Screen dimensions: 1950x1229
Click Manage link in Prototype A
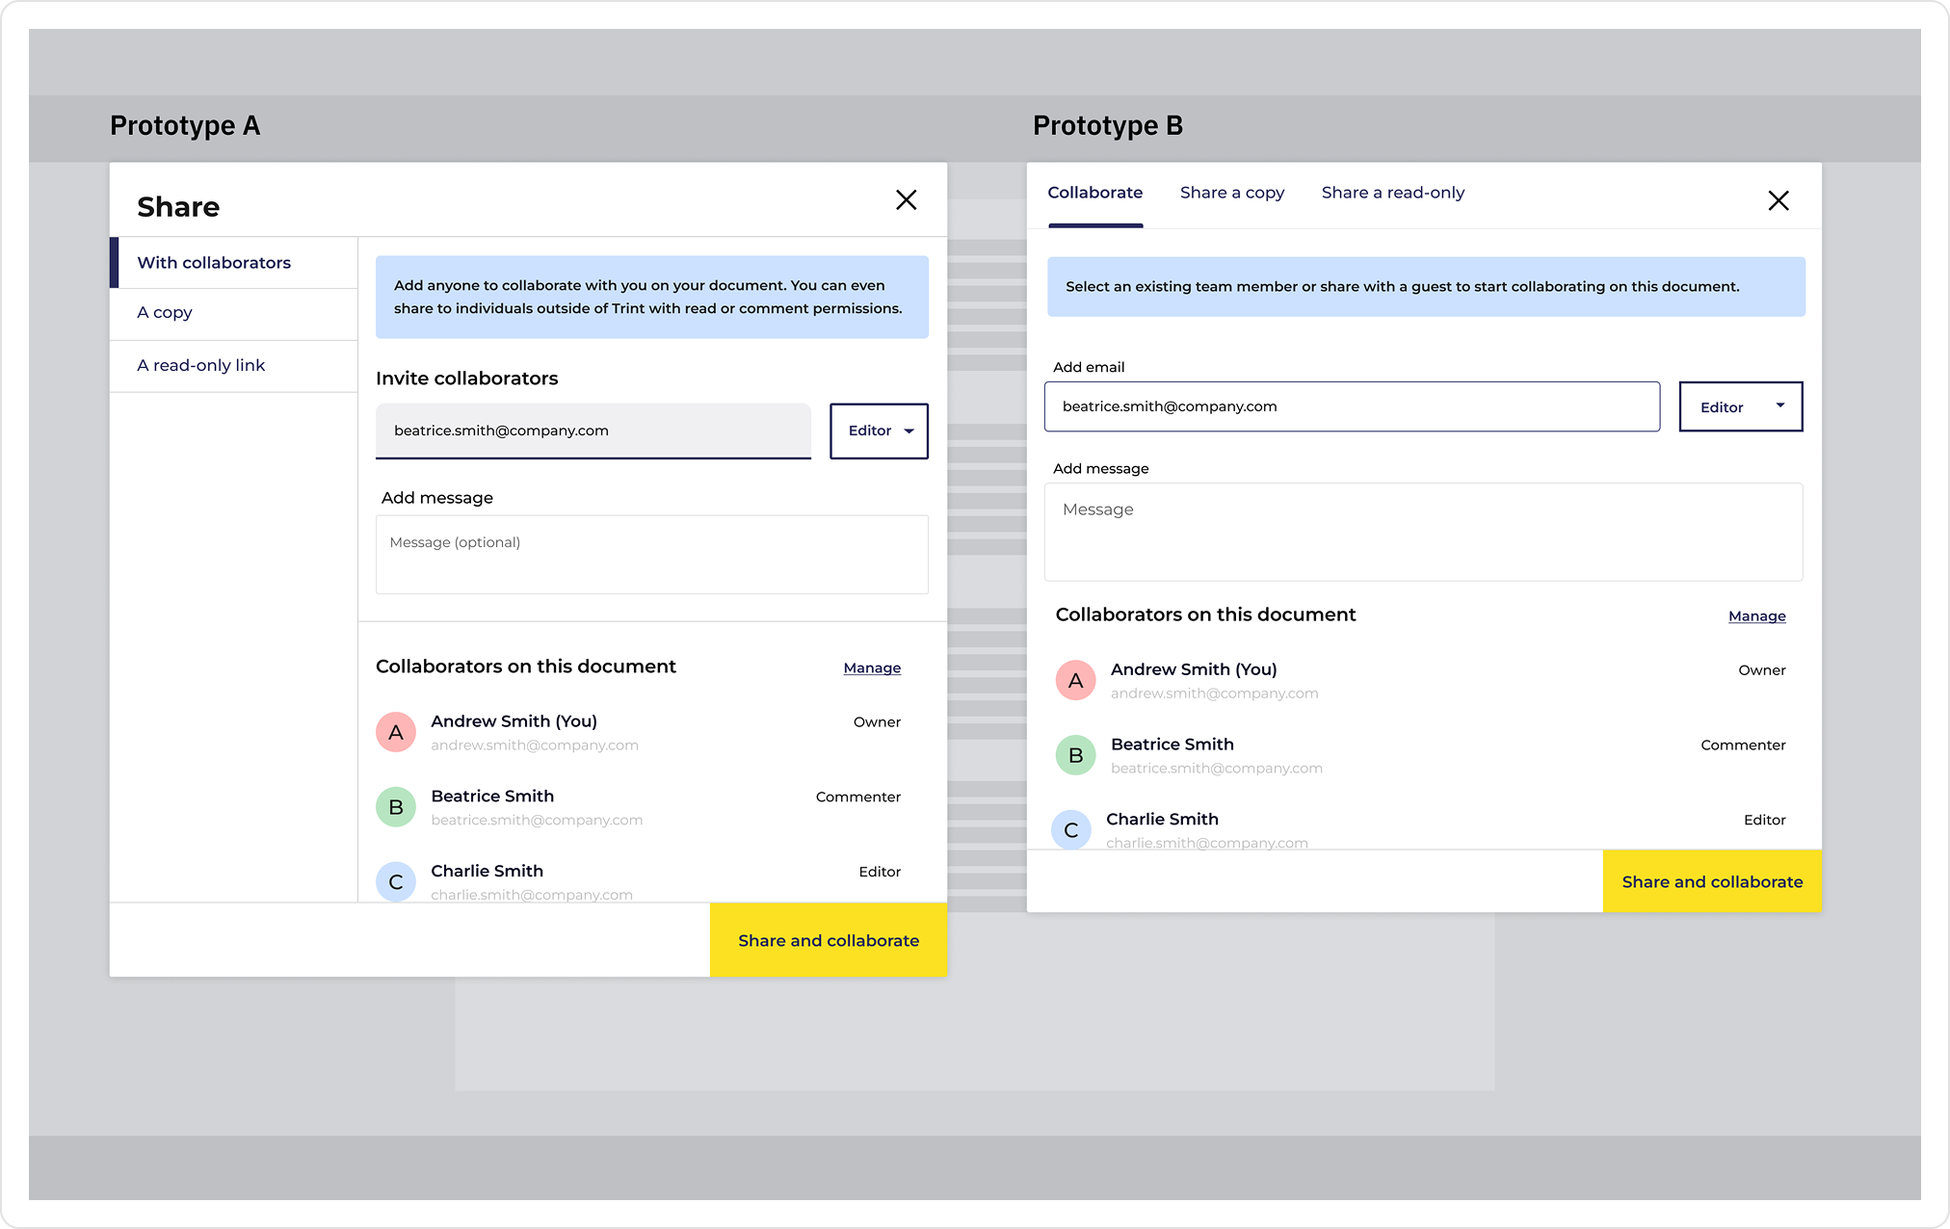[x=872, y=667]
